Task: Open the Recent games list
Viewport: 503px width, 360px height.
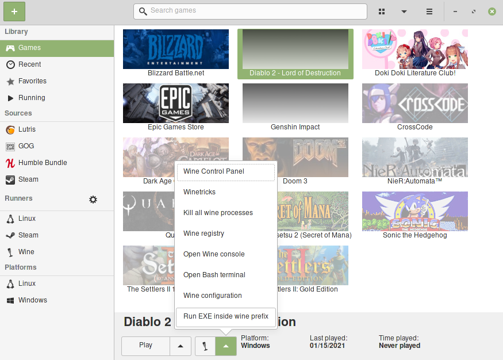Action: (57, 64)
